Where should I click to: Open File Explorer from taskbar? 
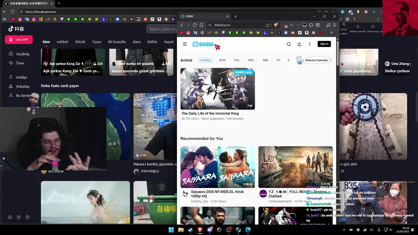(x=181, y=230)
